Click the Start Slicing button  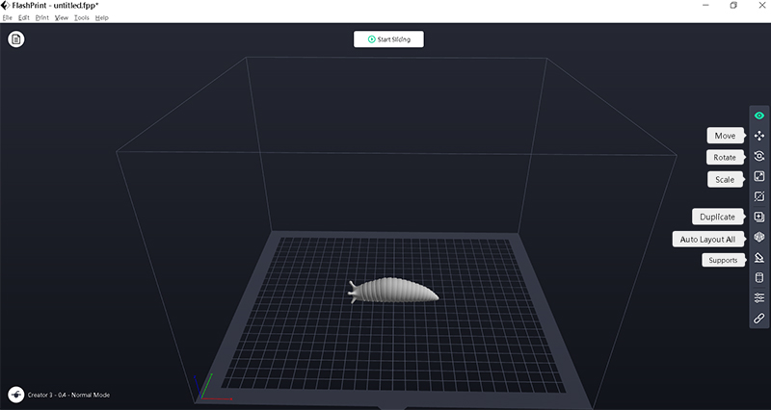coord(388,39)
